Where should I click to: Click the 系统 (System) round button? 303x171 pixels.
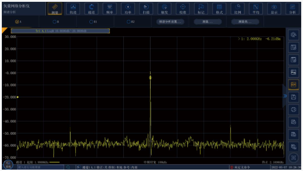tap(8, 165)
